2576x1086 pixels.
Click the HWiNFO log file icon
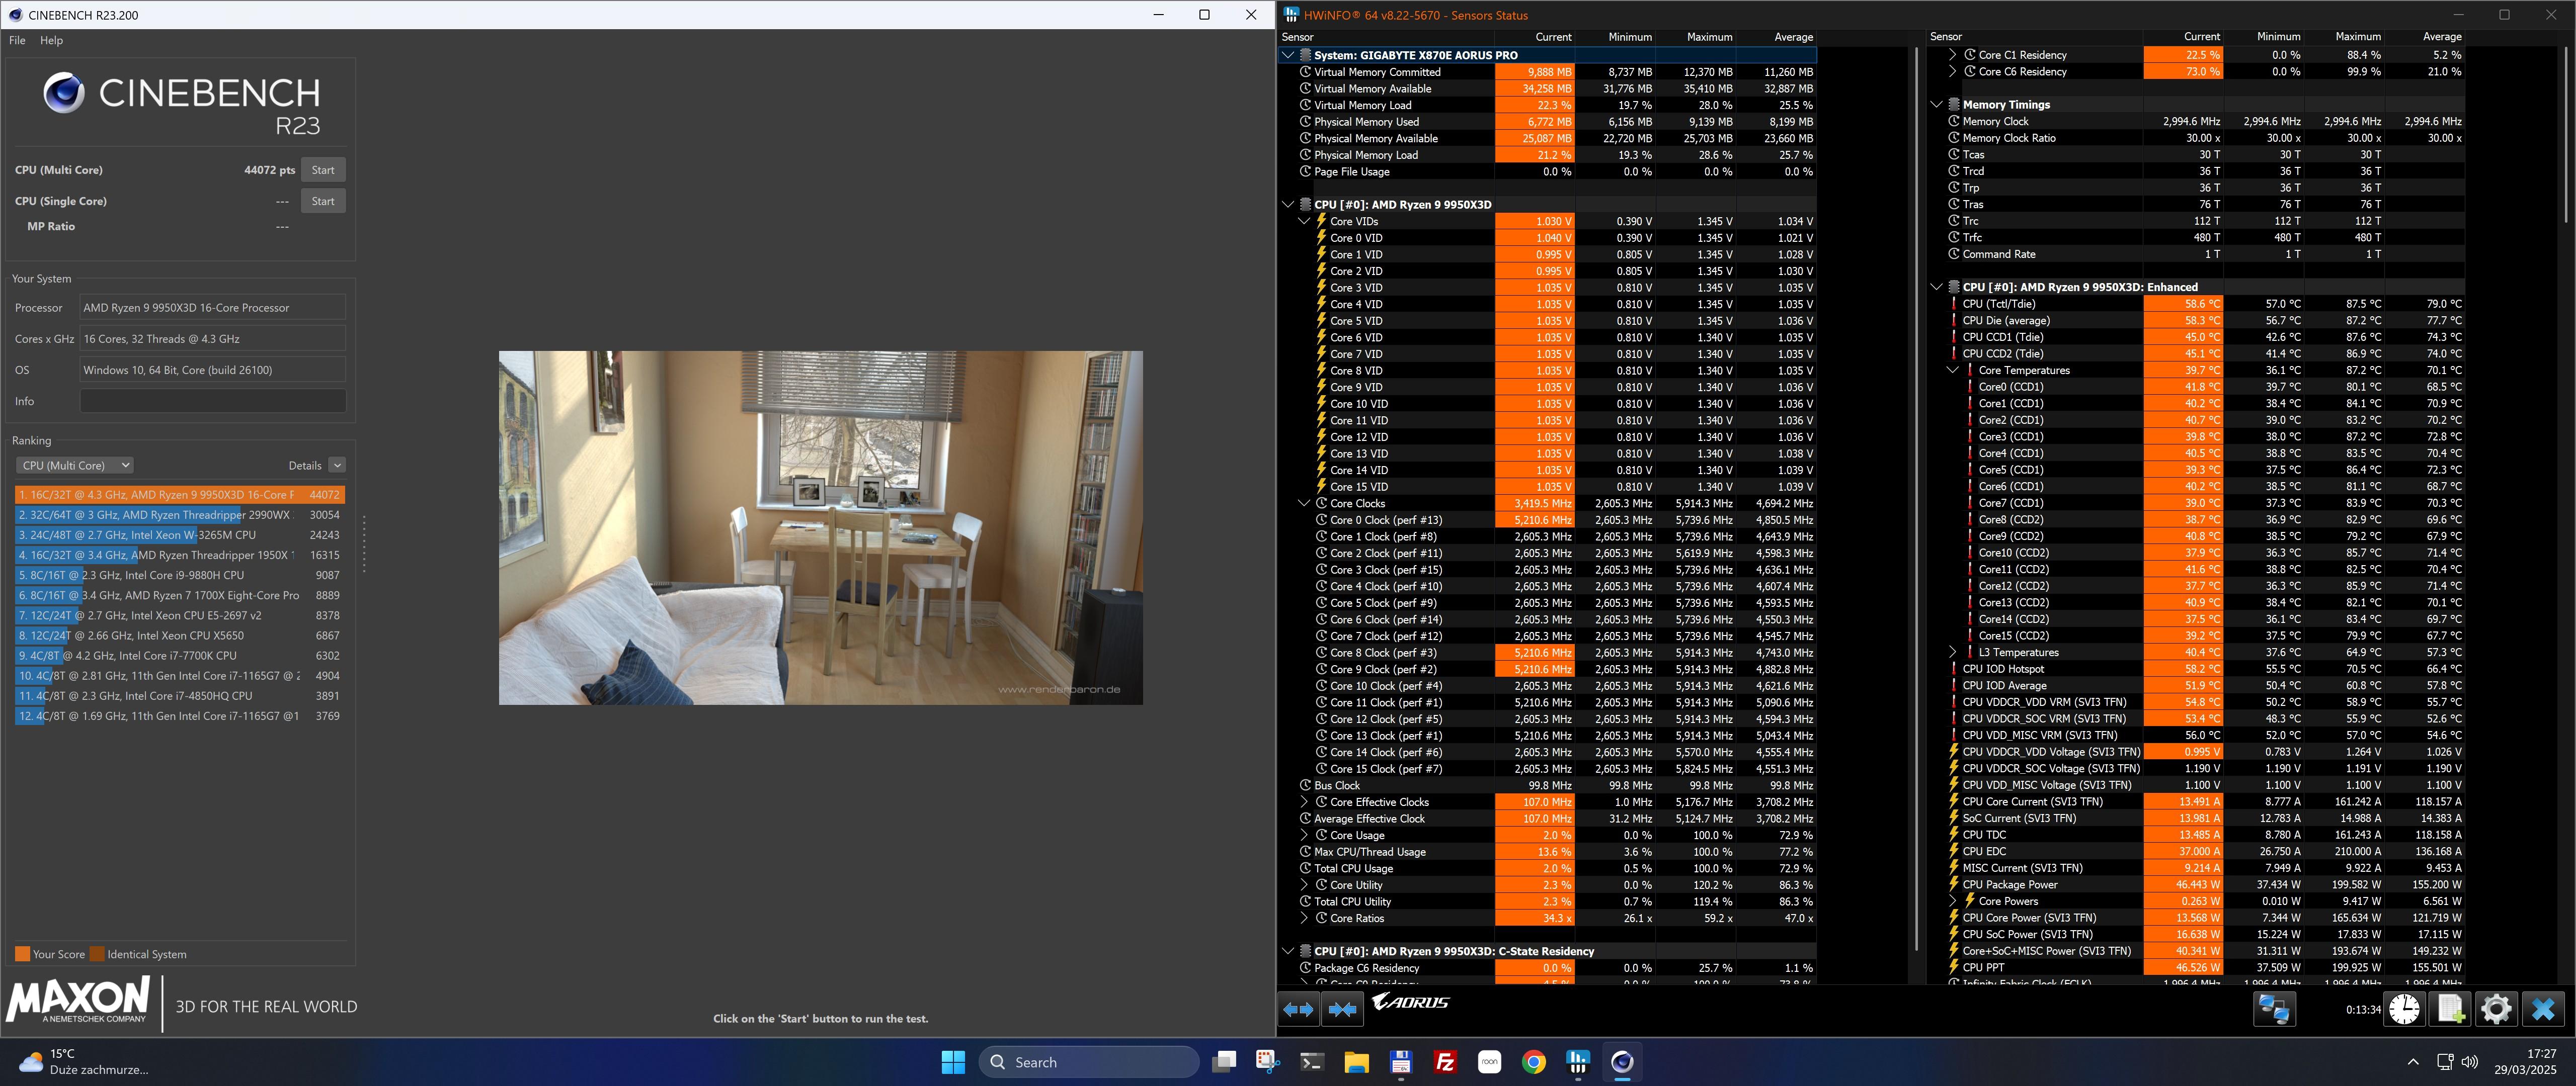pyautogui.click(x=2450, y=1009)
